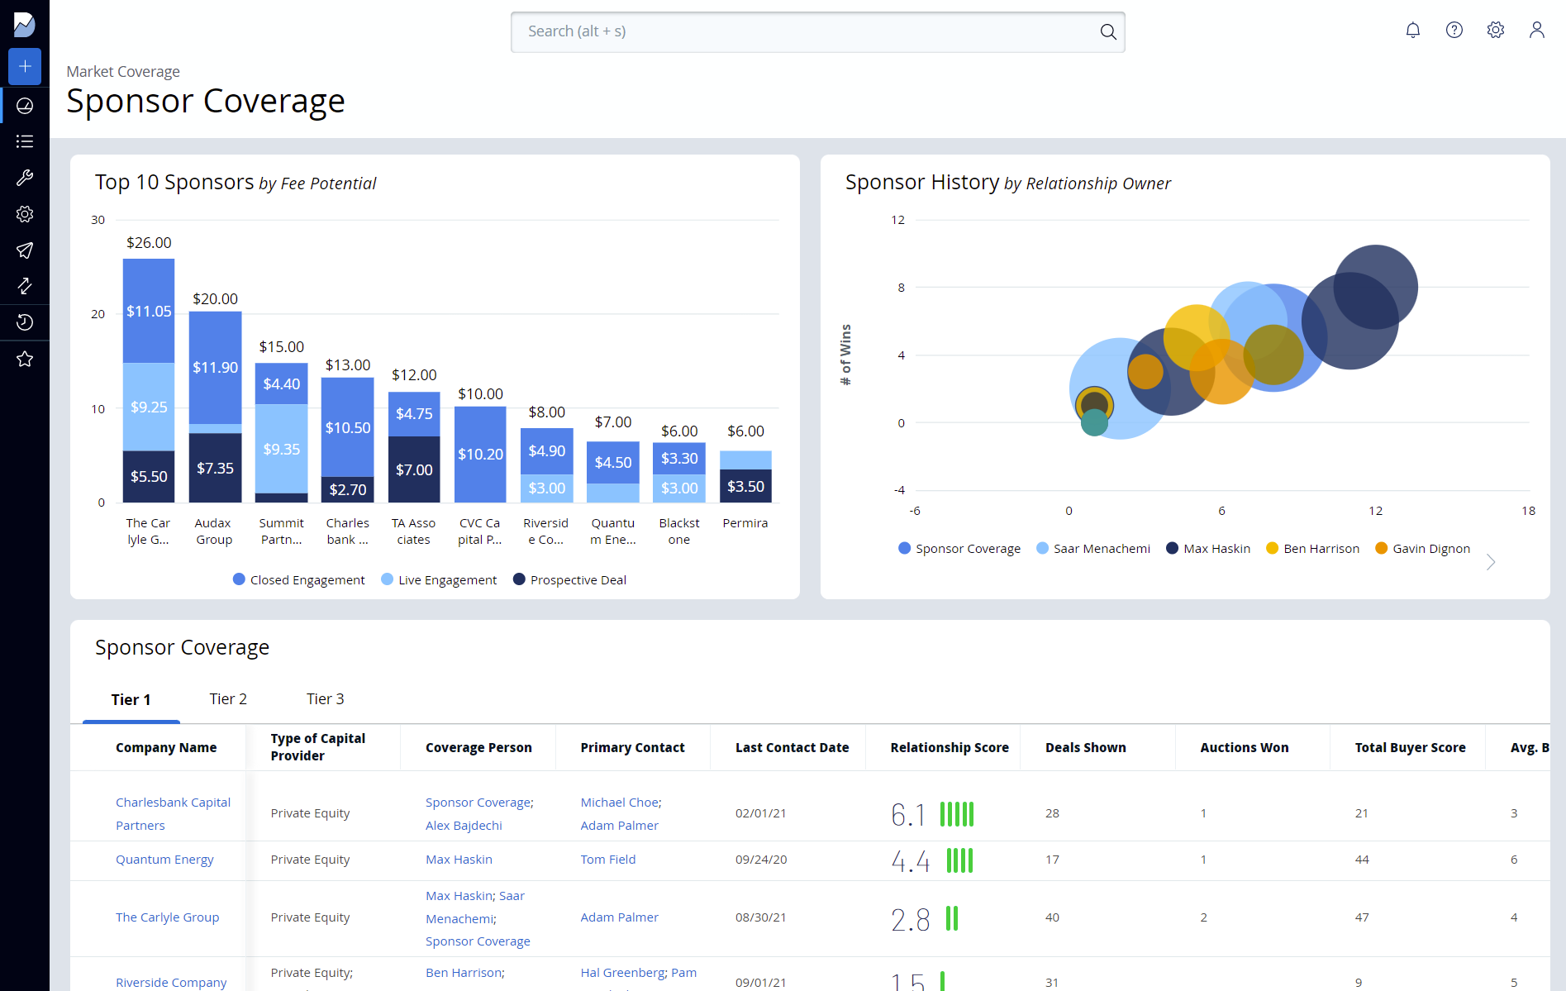Toggle Max Haskin legend series
The height and width of the screenshot is (991, 1566).
[x=1208, y=549]
